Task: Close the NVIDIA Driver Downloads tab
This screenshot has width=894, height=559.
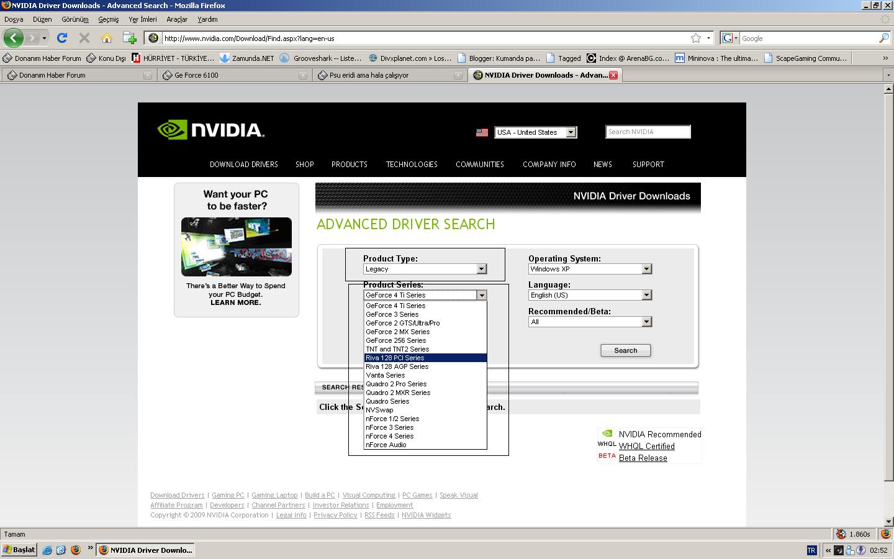Action: [613, 75]
